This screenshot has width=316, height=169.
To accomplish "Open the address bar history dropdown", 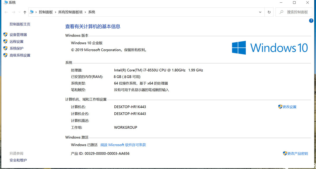I will coord(260,12).
